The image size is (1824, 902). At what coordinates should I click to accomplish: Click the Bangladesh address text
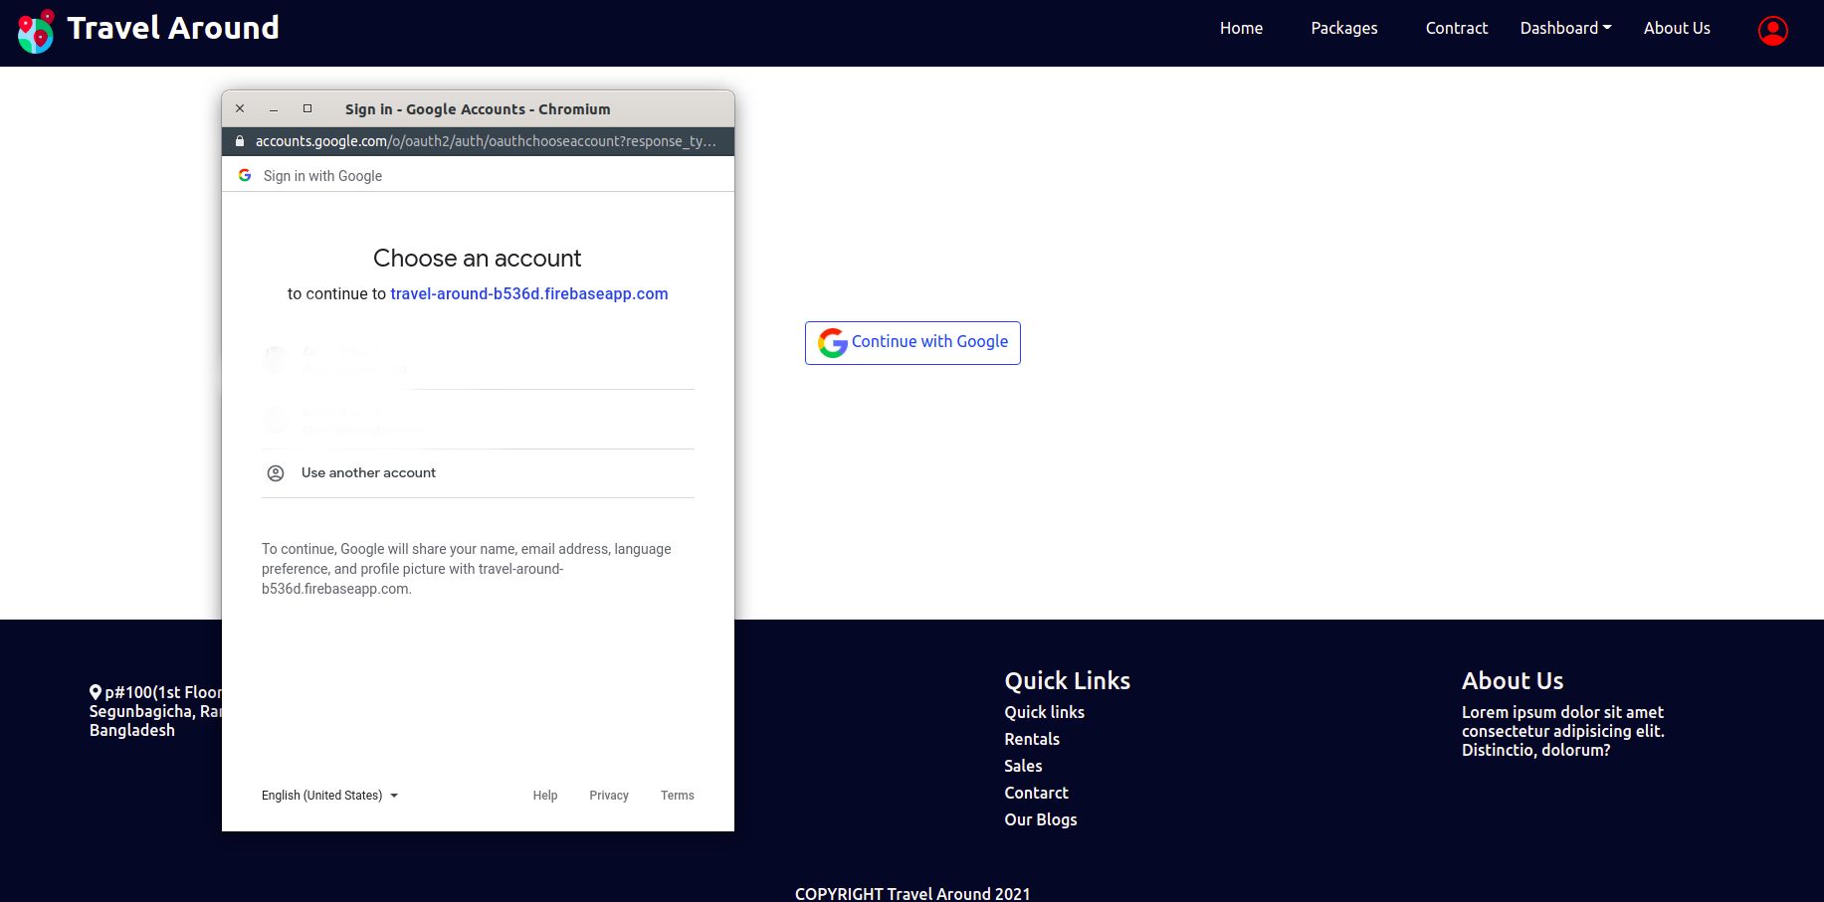[x=132, y=730]
